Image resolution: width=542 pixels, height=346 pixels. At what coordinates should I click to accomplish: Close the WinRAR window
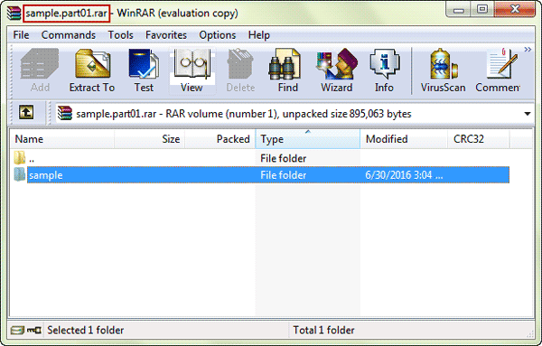[x=515, y=9]
